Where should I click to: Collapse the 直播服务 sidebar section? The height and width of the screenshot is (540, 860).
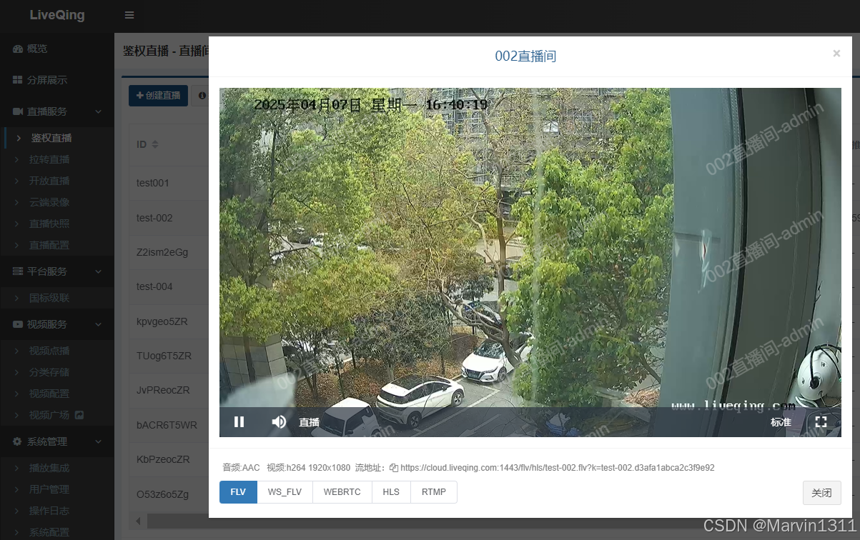[57, 111]
